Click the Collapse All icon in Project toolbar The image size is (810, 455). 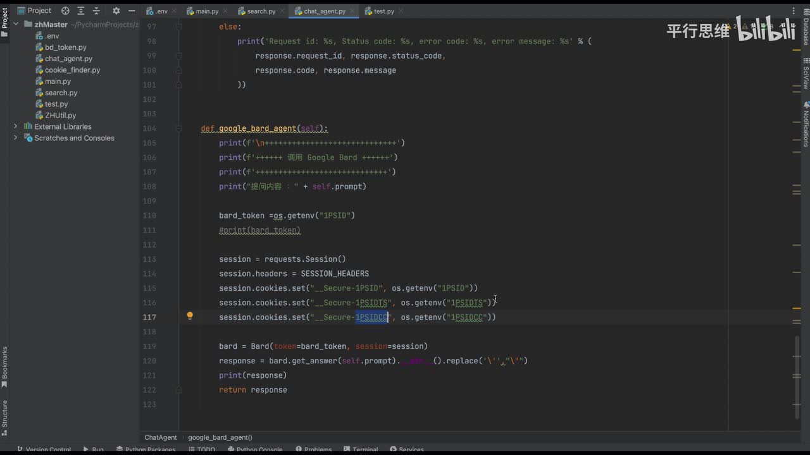(96, 11)
